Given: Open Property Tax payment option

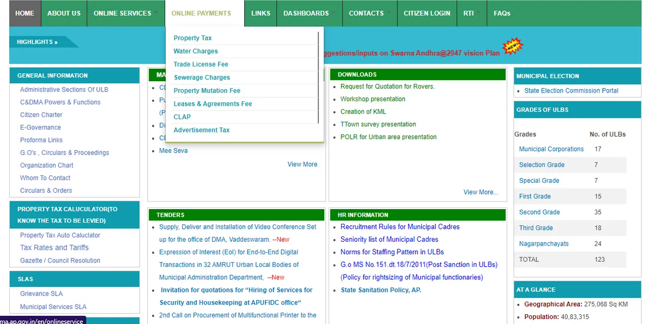Looking at the screenshot, I should 192,38.
